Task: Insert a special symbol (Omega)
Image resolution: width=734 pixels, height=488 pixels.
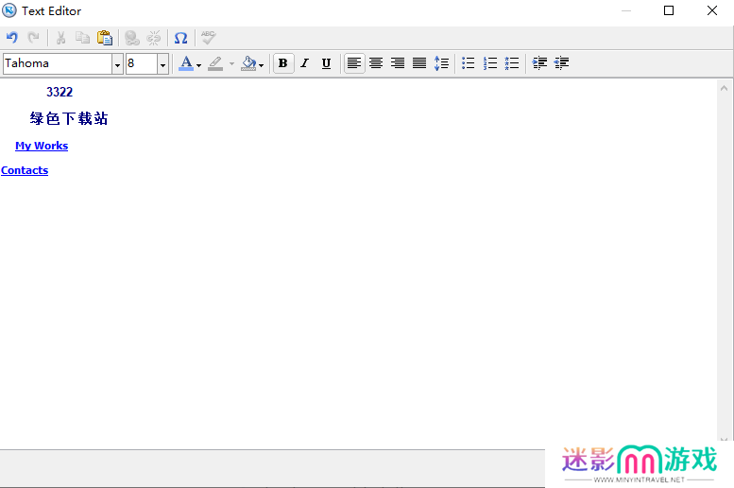Action: point(180,38)
